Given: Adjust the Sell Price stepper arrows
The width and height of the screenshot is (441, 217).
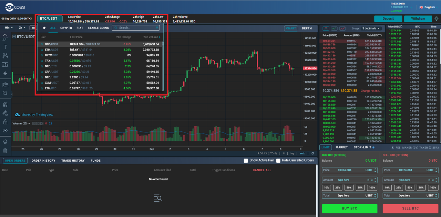Looking at the screenshot, I should coord(436,170).
